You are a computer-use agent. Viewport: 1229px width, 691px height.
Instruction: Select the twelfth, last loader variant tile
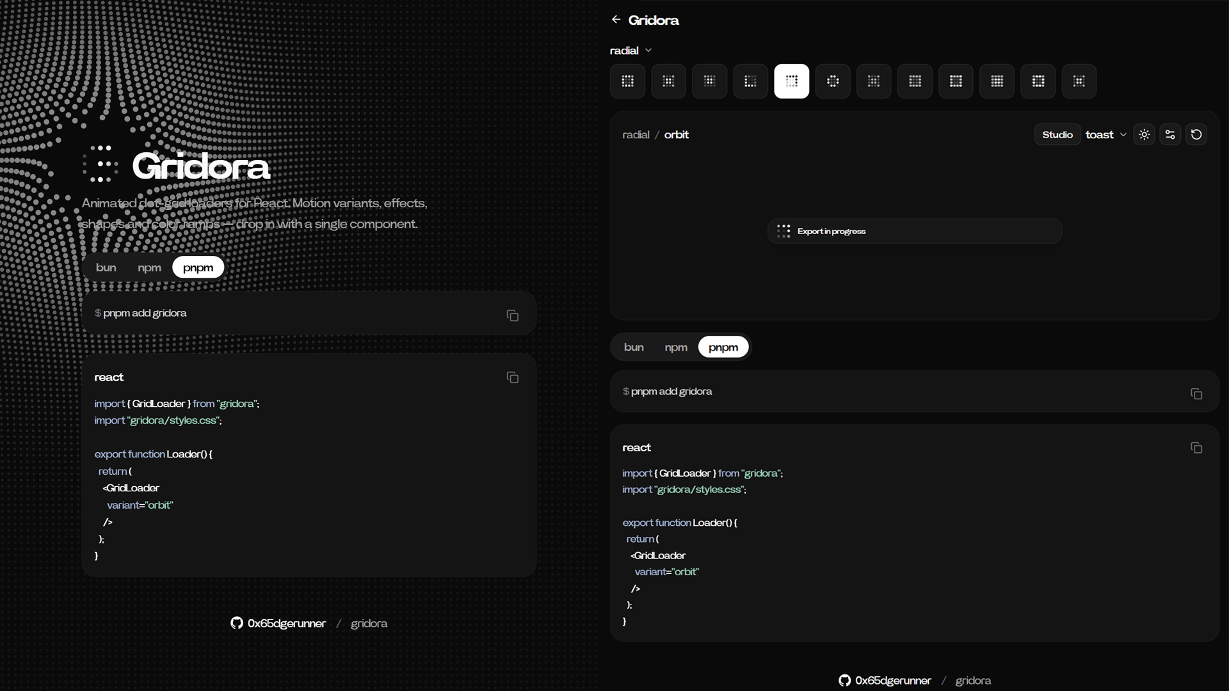pos(1079,81)
